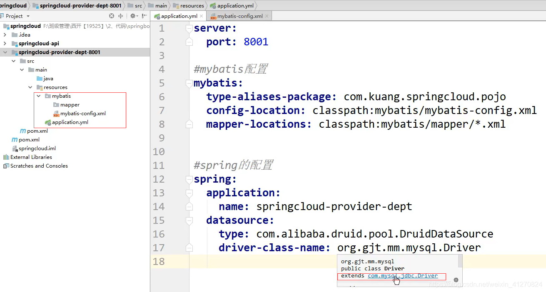This screenshot has height=292, width=546.
Task: Click the popup's vertical scrollbar
Action: pyautogui.click(x=460, y=261)
